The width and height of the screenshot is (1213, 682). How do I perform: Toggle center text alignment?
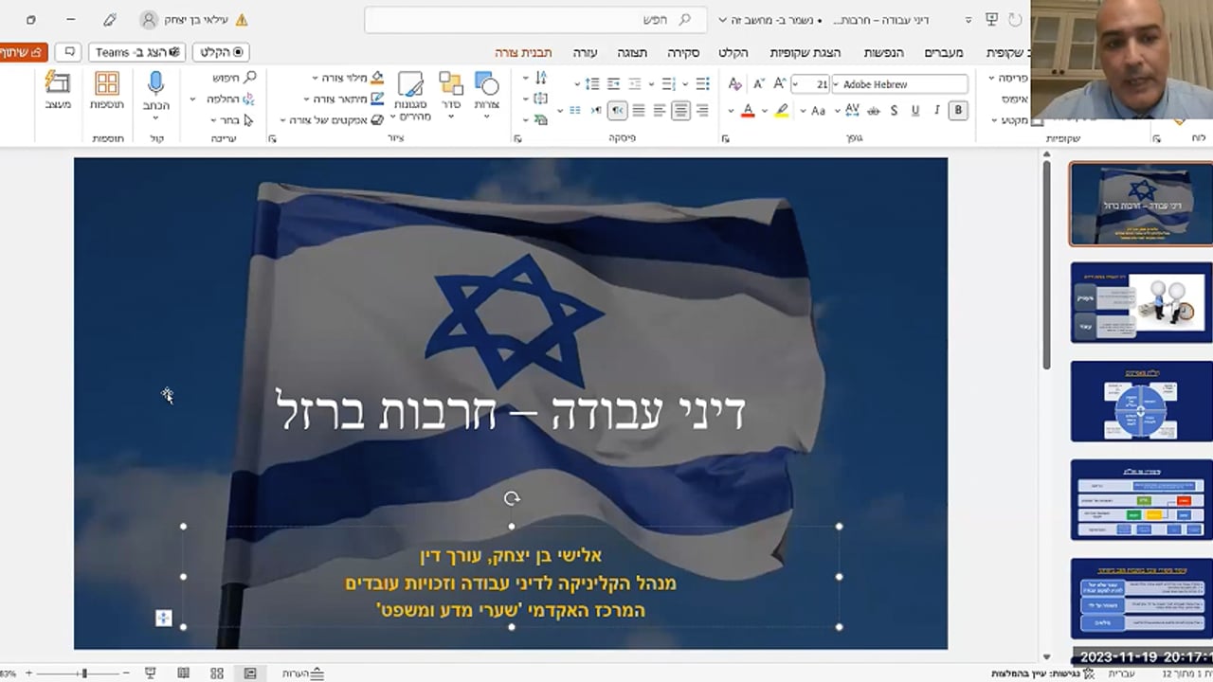point(680,111)
